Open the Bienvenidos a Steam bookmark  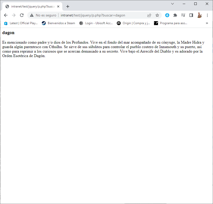point(58,23)
